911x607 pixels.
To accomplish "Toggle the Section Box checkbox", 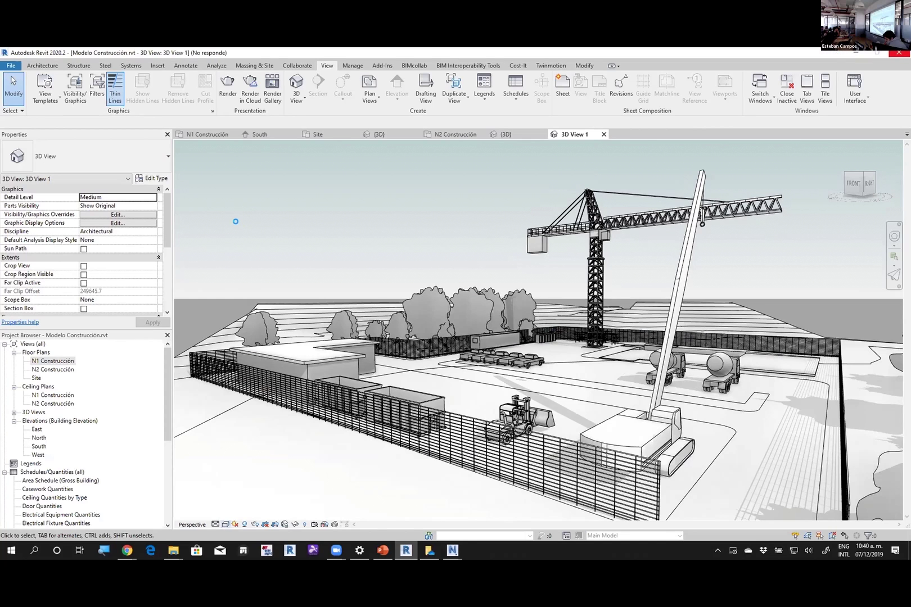I will [84, 309].
